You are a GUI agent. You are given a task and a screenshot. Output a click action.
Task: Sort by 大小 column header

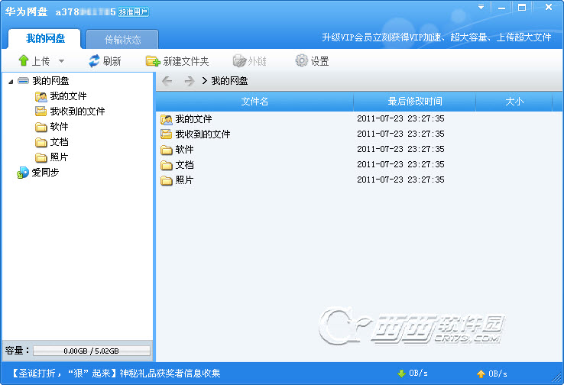[x=514, y=102]
